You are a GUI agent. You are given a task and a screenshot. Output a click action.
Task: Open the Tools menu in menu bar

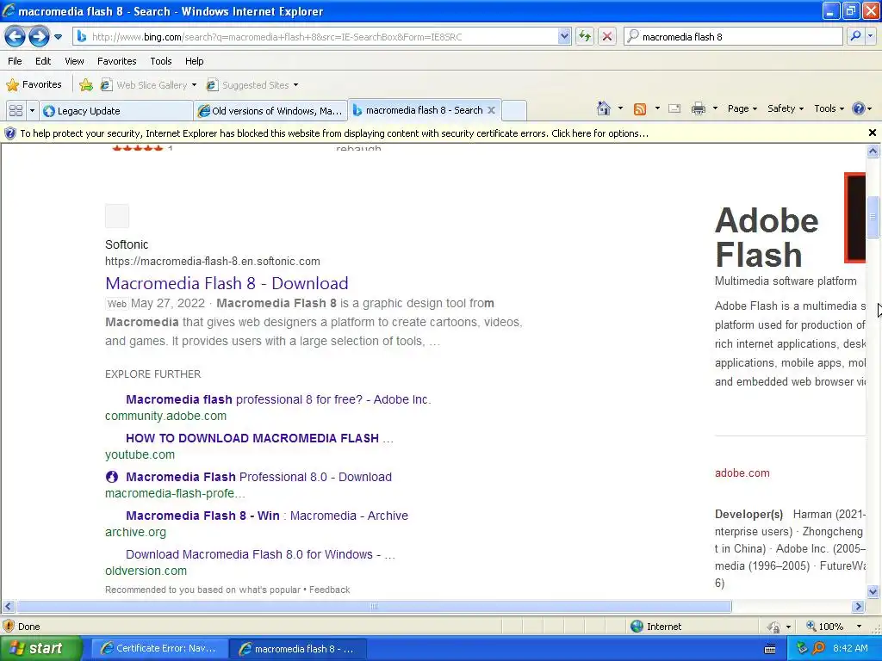tap(161, 61)
